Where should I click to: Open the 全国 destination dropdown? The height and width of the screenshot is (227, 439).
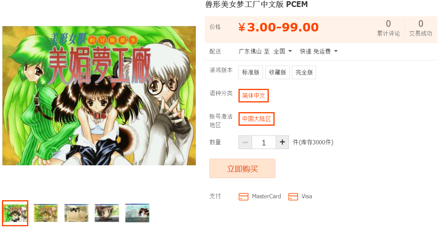[x=282, y=51]
